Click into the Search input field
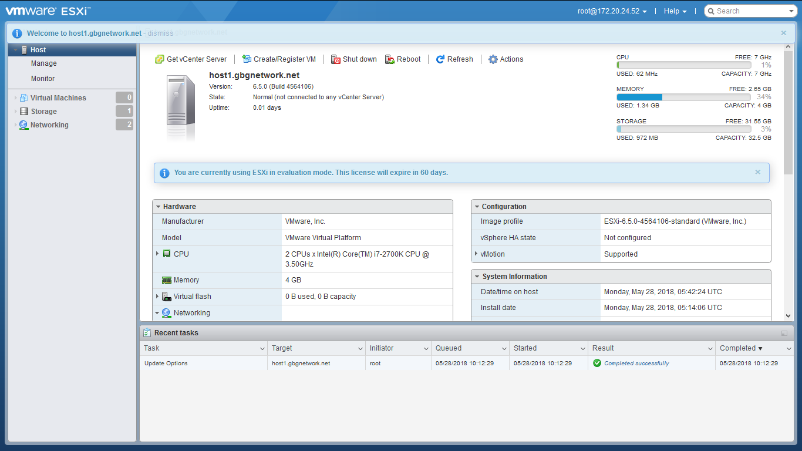Viewport: 802px width, 451px height. point(750,11)
